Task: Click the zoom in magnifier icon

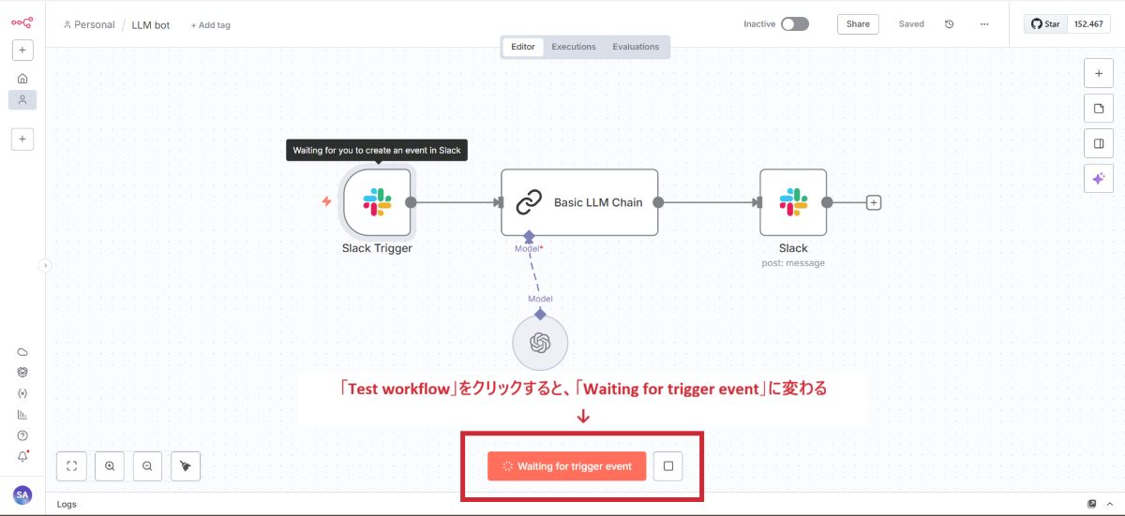Action: tap(110, 465)
